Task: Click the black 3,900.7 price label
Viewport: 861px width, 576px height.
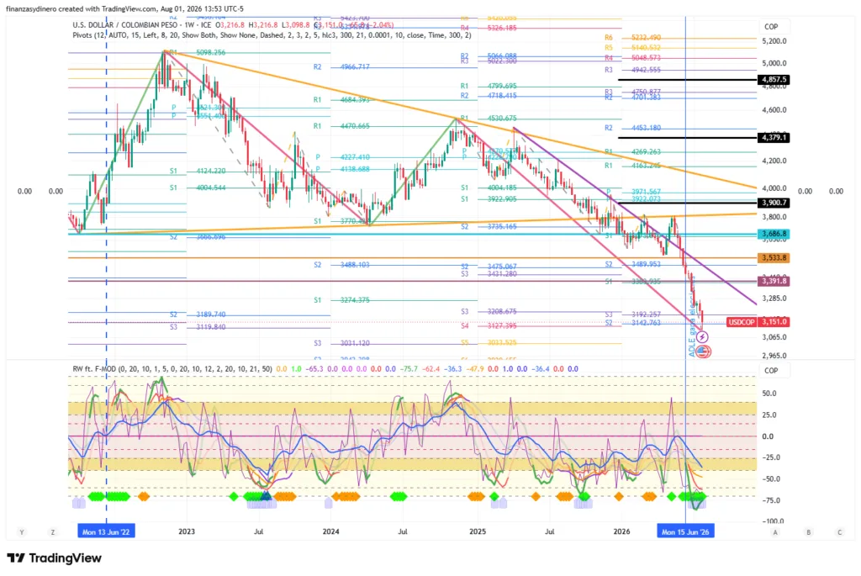Action: 774,203
